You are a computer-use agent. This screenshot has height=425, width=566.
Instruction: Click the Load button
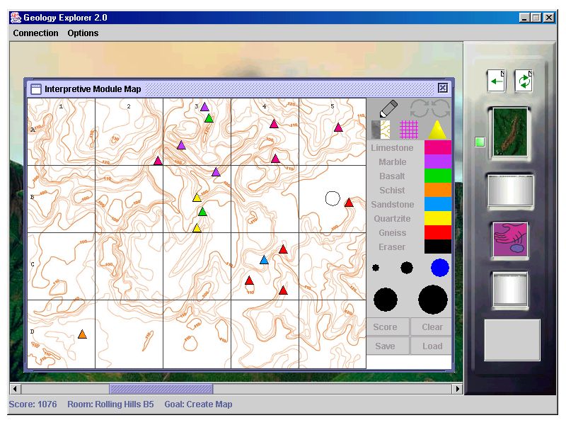coord(432,346)
